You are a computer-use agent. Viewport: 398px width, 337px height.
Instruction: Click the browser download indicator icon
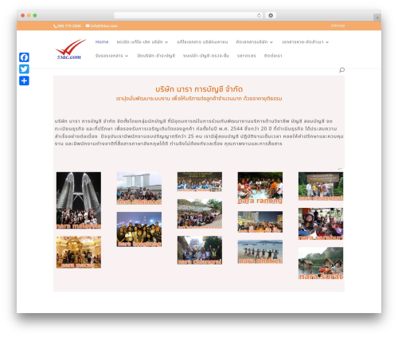click(271, 15)
